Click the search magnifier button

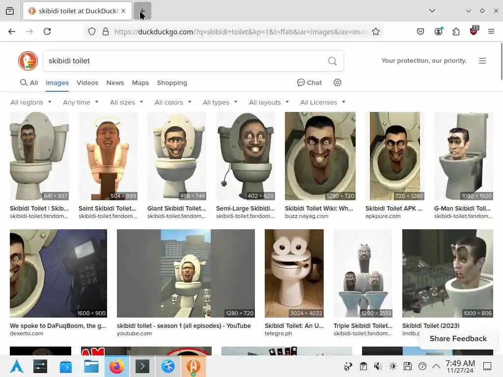pyautogui.click(x=333, y=61)
